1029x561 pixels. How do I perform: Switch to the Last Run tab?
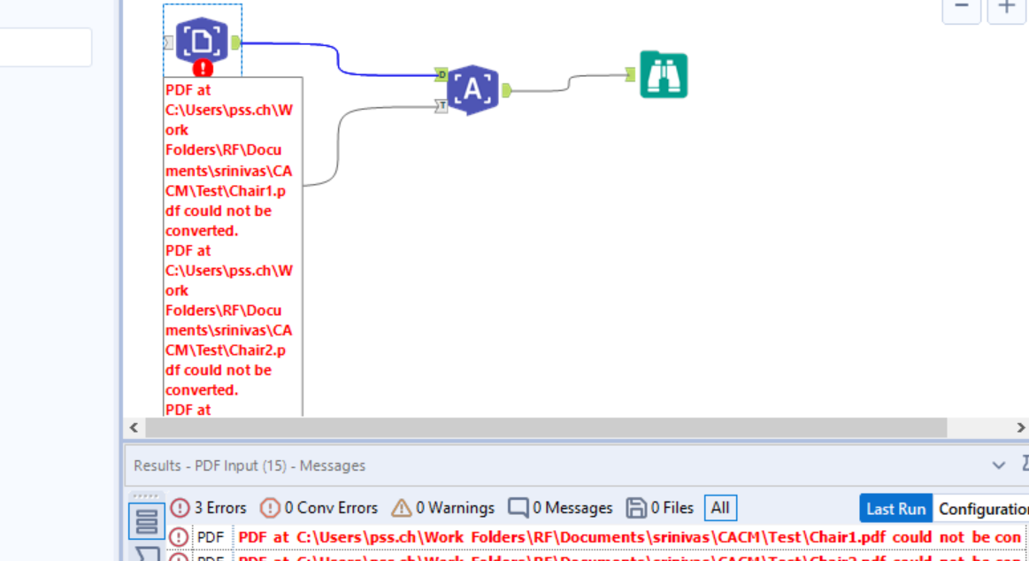895,509
